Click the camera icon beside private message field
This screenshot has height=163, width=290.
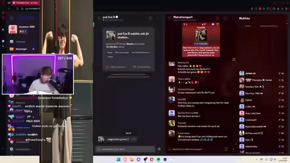coord(159,149)
